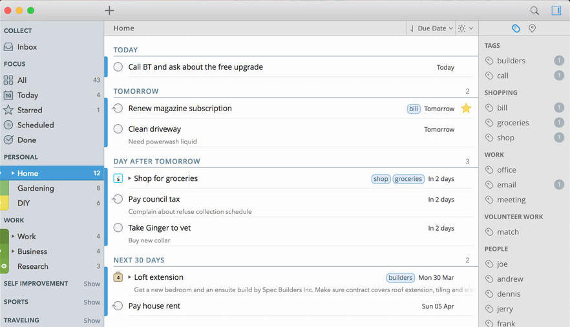Select the Starred list in Focus
This screenshot has width=570, height=327.
(x=29, y=110)
